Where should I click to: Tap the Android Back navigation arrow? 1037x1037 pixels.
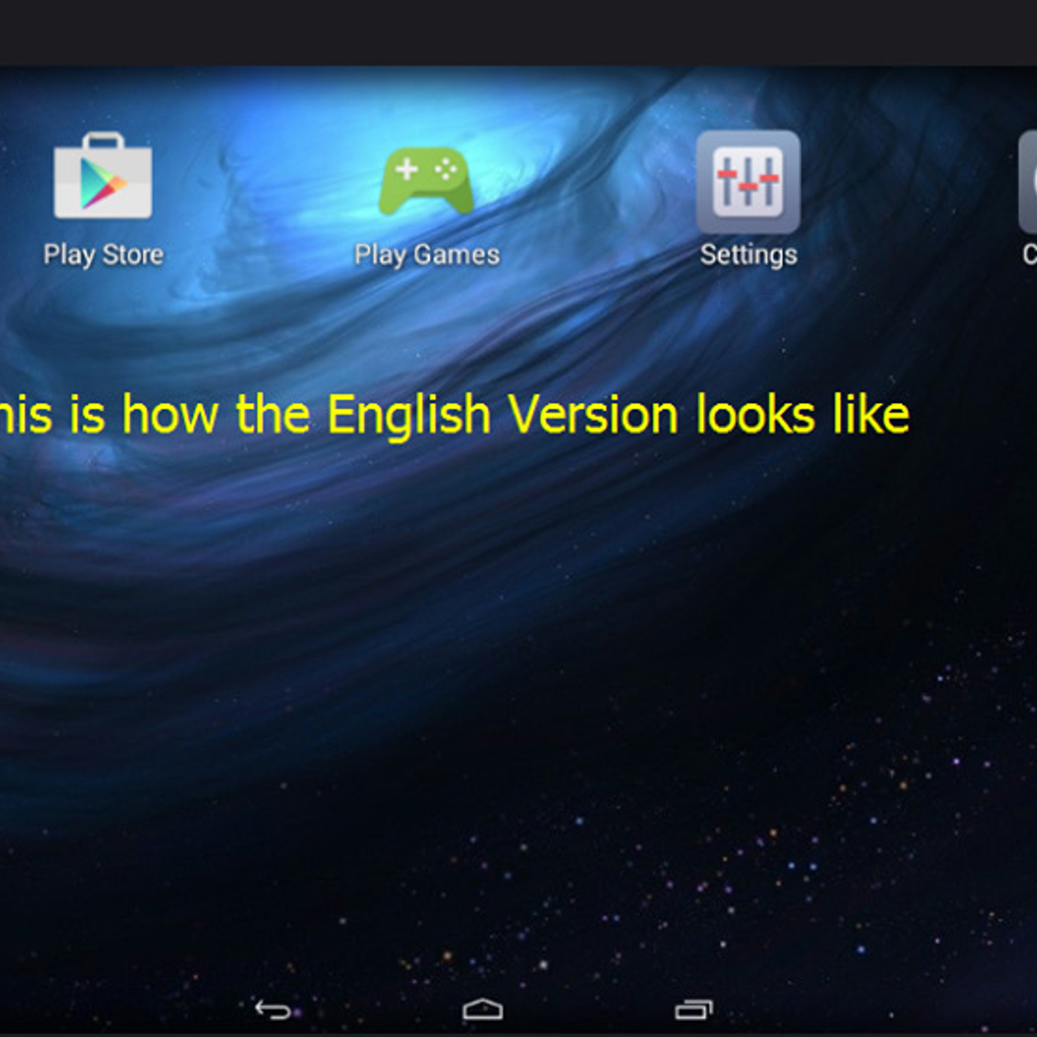(x=273, y=1009)
